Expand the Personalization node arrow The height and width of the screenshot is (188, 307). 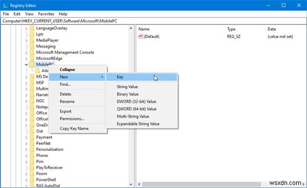click(26, 150)
